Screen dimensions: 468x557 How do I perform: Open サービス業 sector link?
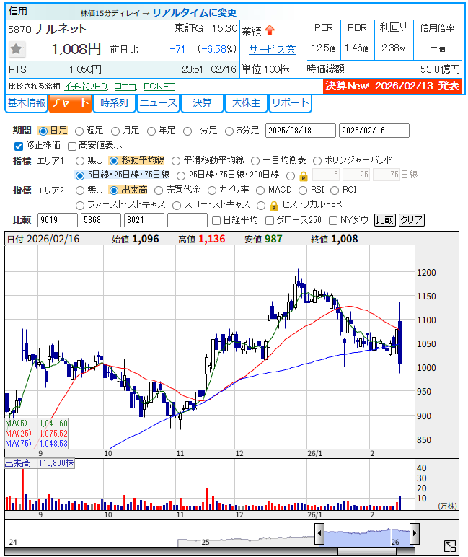click(273, 49)
